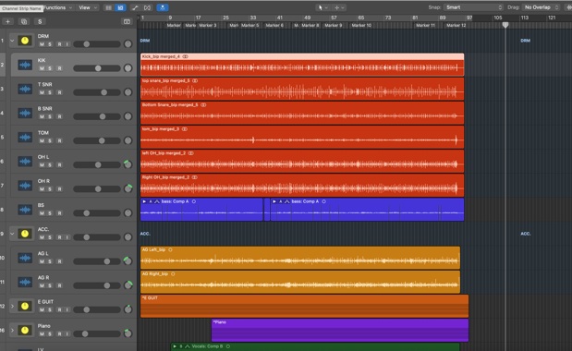The width and height of the screenshot is (572, 351).
Task: Select the AG R track waveform icon
Action: click(x=25, y=282)
